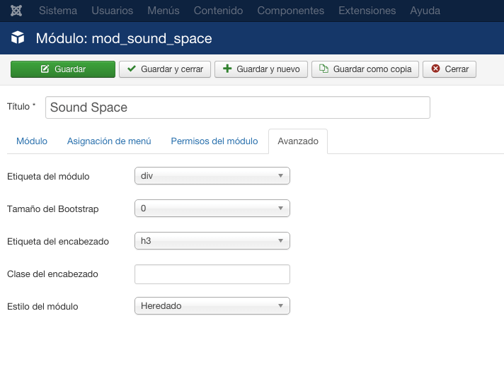Select the Permisos del módulo tab
This screenshot has height=381, width=504.
coord(214,141)
